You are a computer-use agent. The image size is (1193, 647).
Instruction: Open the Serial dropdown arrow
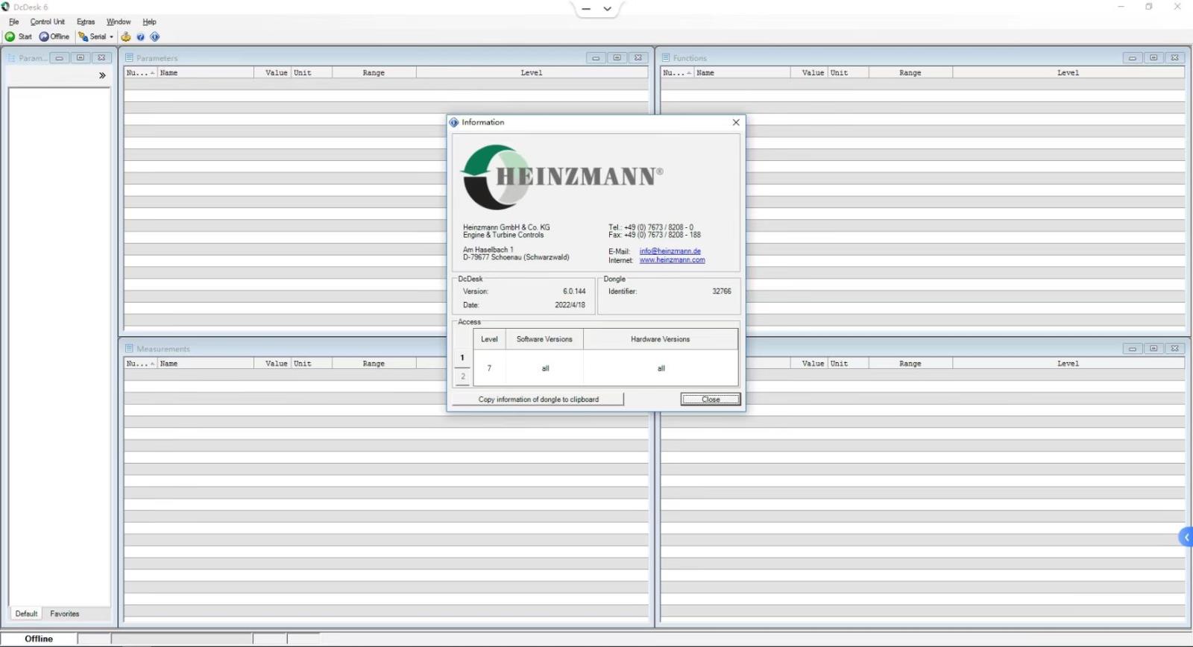click(x=112, y=37)
